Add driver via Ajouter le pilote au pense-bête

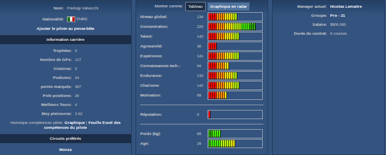coord(65,29)
